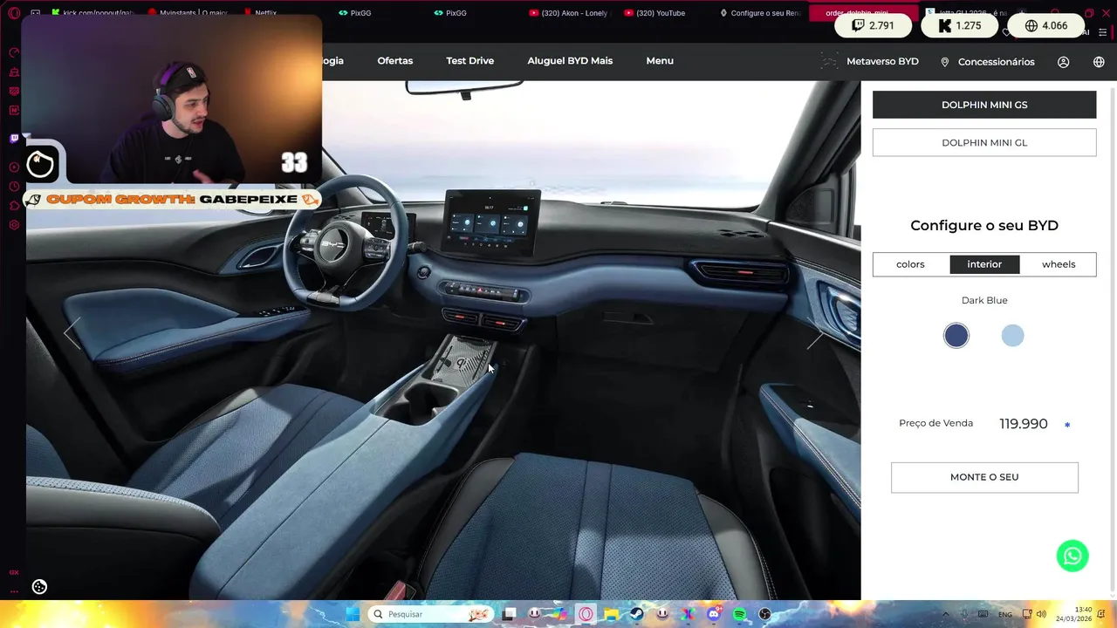
Task: Click the Preço de Venda label
Action: click(935, 423)
